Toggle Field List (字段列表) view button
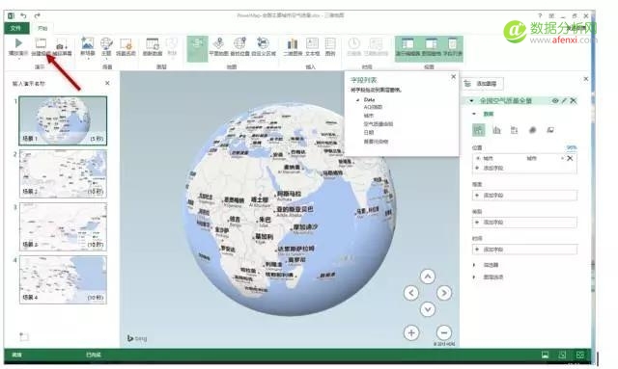This screenshot has height=369, width=618. pyautogui.click(x=453, y=47)
